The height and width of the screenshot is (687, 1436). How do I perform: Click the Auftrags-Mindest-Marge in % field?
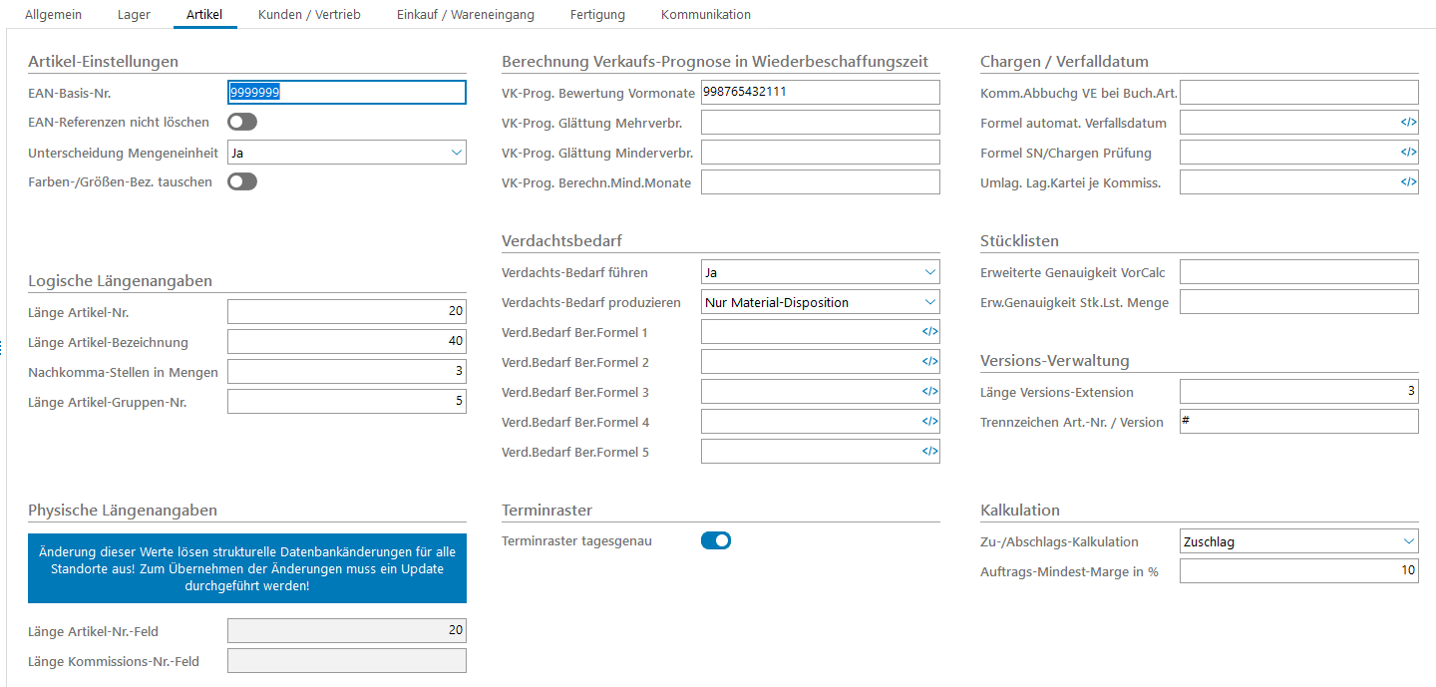(1298, 571)
